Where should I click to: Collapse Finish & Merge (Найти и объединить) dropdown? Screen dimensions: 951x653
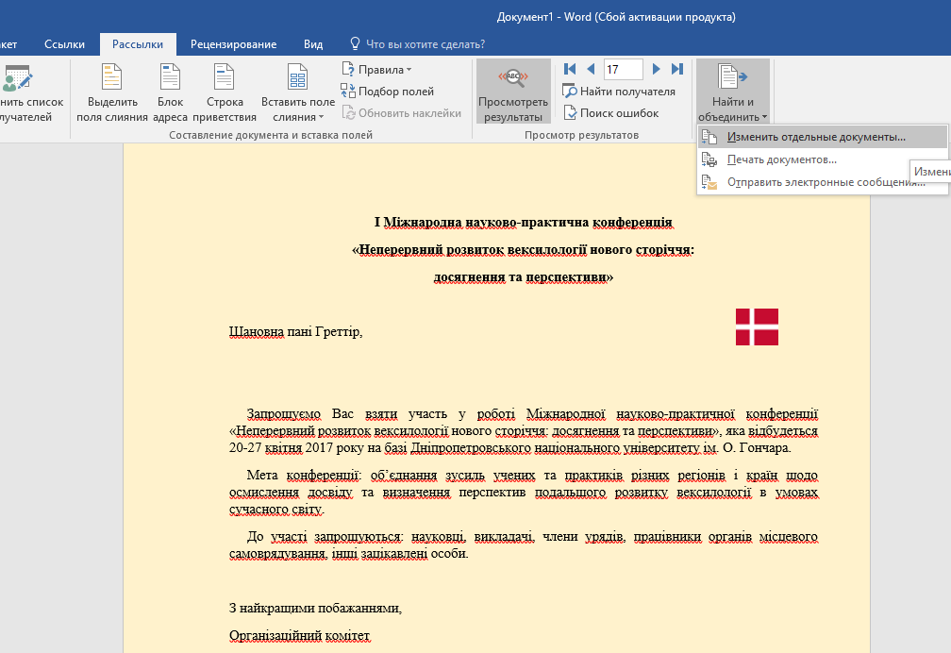[x=732, y=92]
